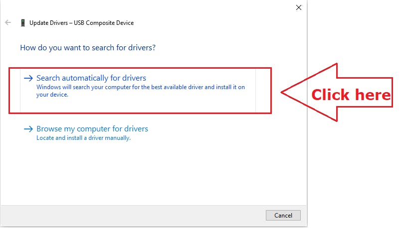This screenshot has height=228, width=407.
Task: Click the "Update Drivers – USB Composite Device" title
Action: [81, 22]
